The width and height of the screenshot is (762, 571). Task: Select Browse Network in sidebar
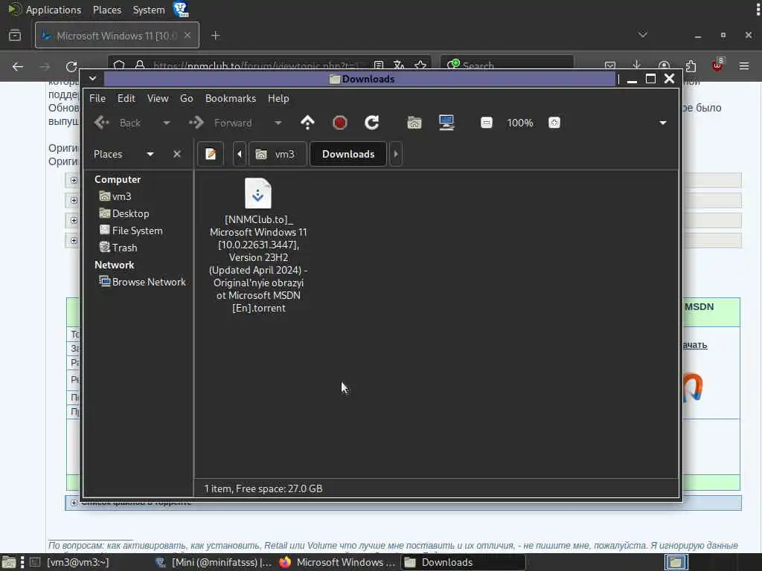(142, 282)
